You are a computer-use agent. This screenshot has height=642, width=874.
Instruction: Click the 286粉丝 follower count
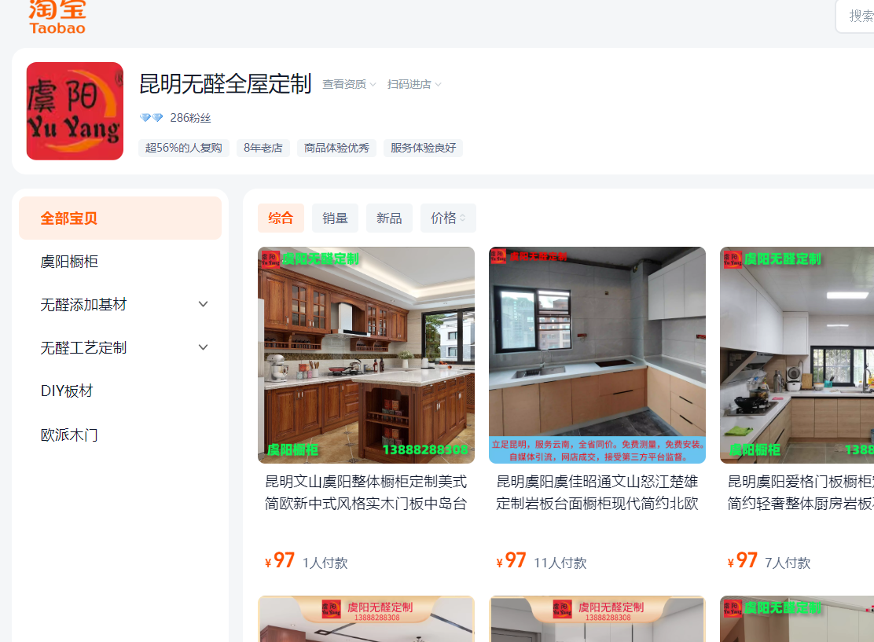tap(191, 118)
